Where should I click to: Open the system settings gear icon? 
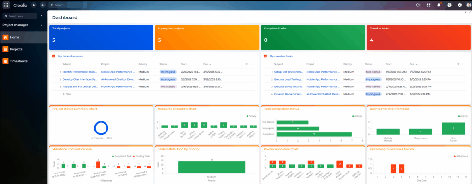[x=459, y=5]
